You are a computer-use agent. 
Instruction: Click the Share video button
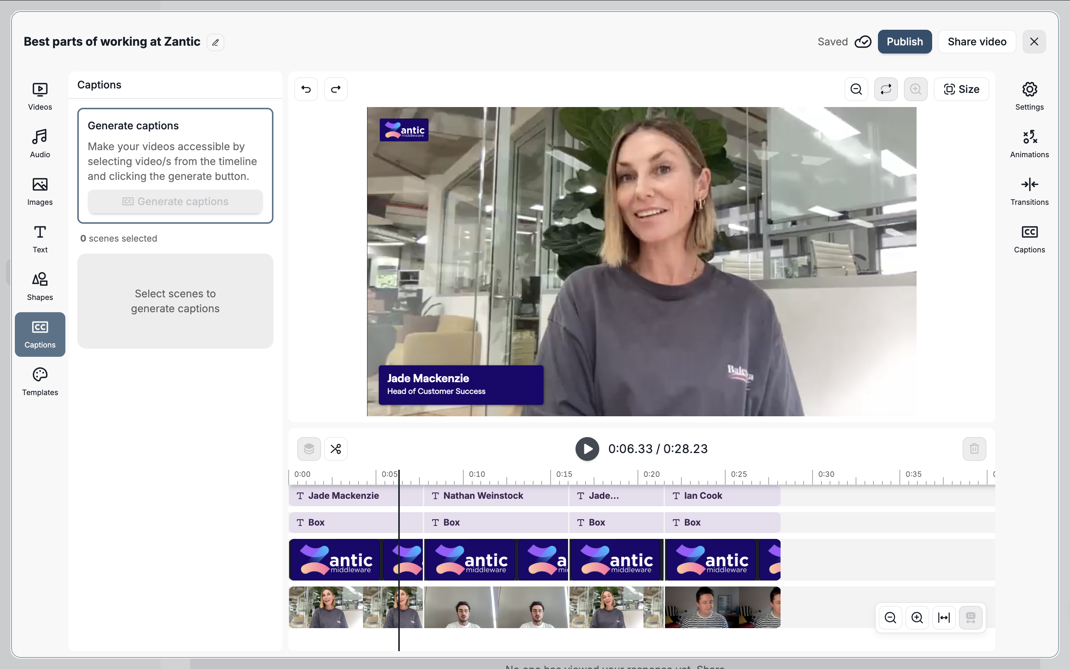977,42
